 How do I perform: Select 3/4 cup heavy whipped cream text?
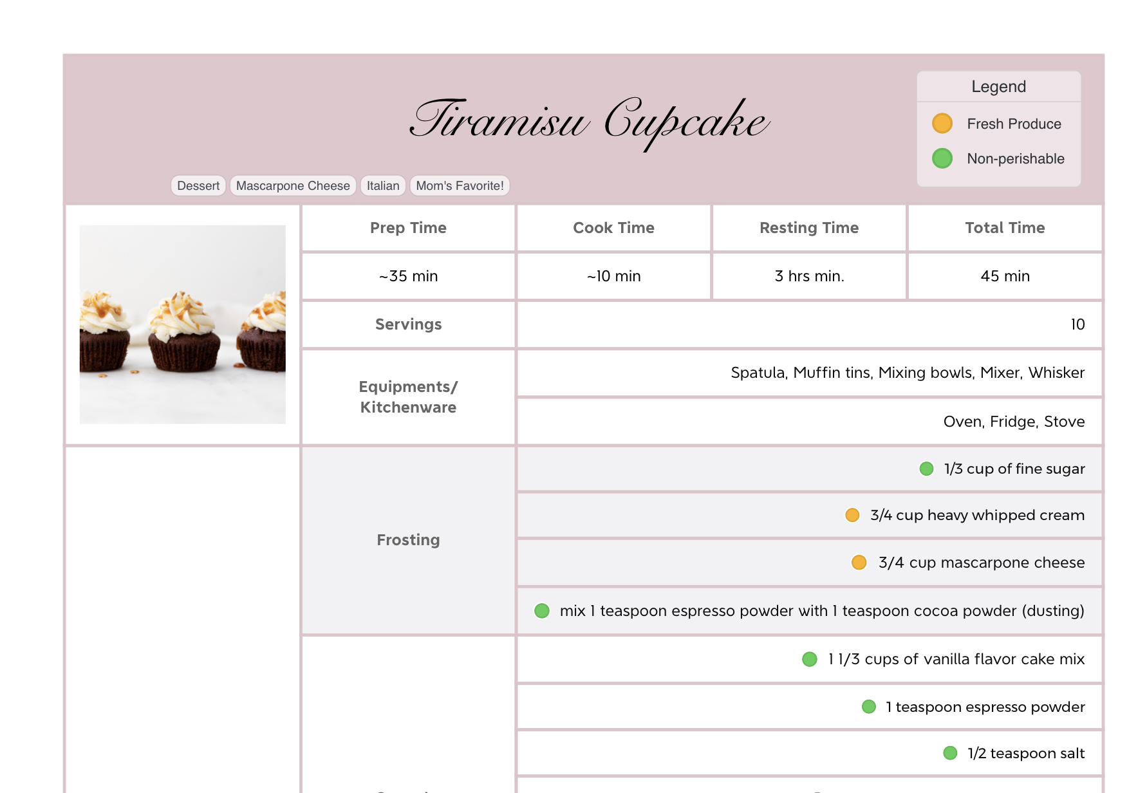point(977,515)
